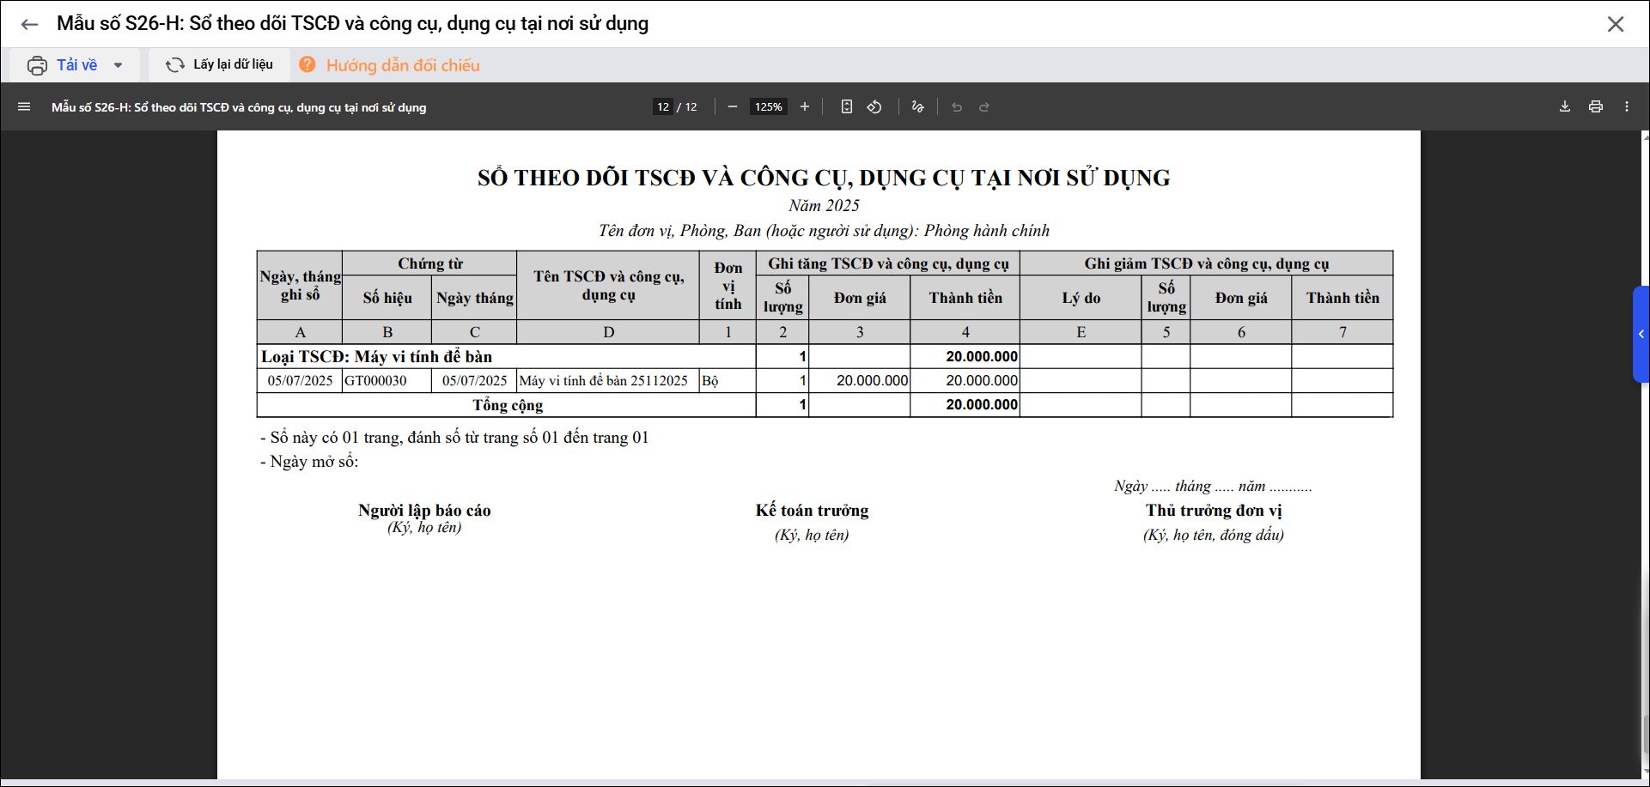Viewport: 1650px width, 787px height.
Task: Click the back arrow beside report title
Action: pyautogui.click(x=29, y=24)
